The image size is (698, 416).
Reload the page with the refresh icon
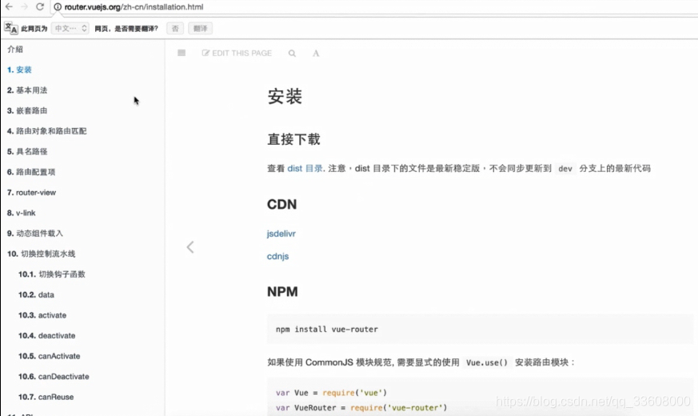coord(40,6)
